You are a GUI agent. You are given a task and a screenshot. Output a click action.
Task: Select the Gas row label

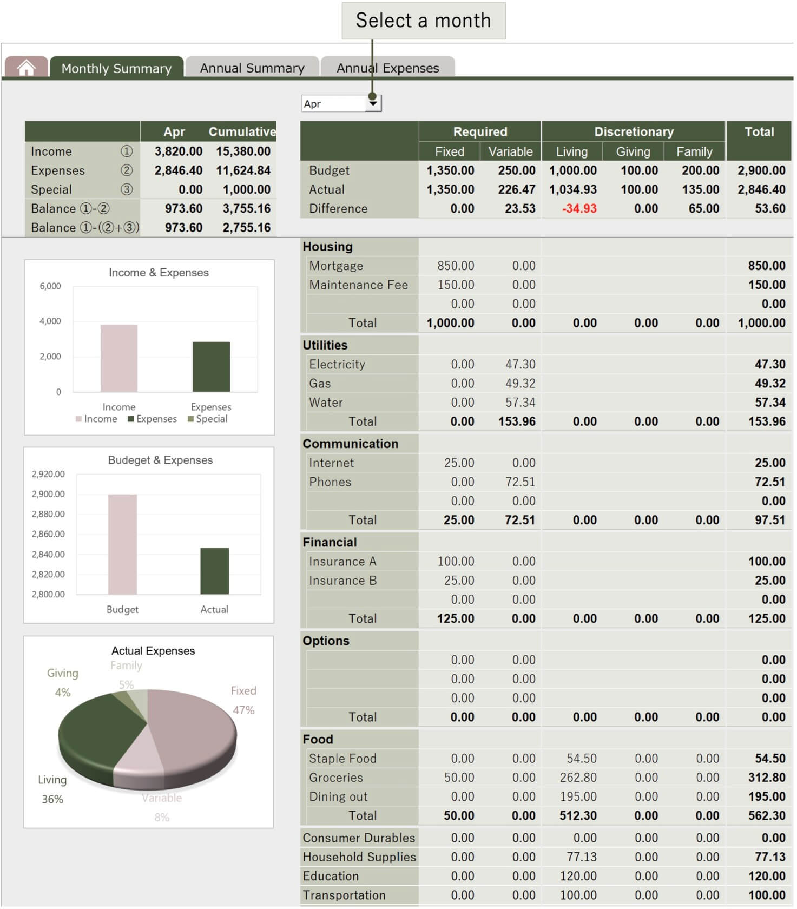pyautogui.click(x=320, y=384)
